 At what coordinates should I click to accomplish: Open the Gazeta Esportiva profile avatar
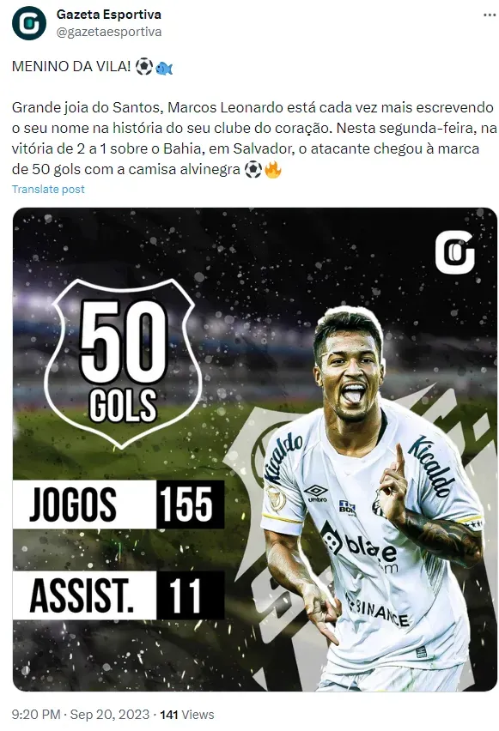[29, 23]
